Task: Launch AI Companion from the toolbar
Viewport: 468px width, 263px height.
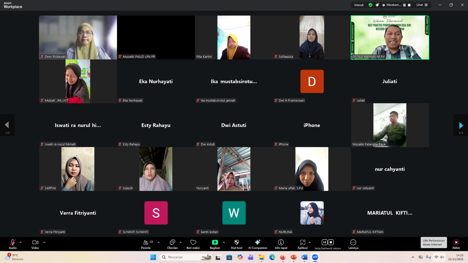Action: click(x=257, y=244)
